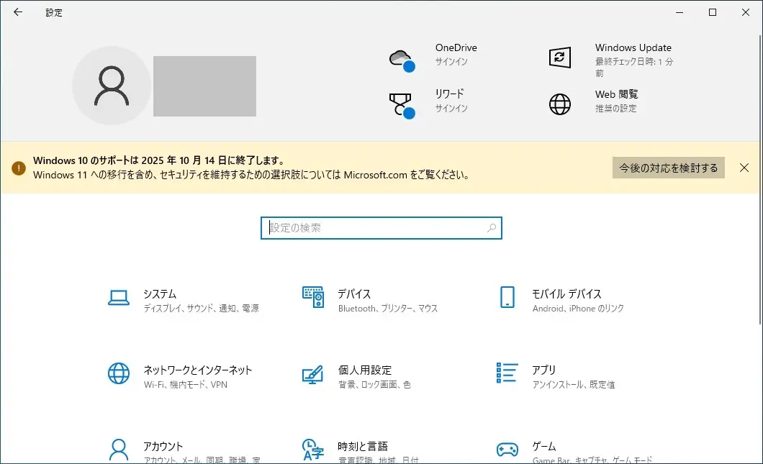Open the user profile avatar icon
Image resolution: width=763 pixels, height=464 pixels.
click(112, 86)
